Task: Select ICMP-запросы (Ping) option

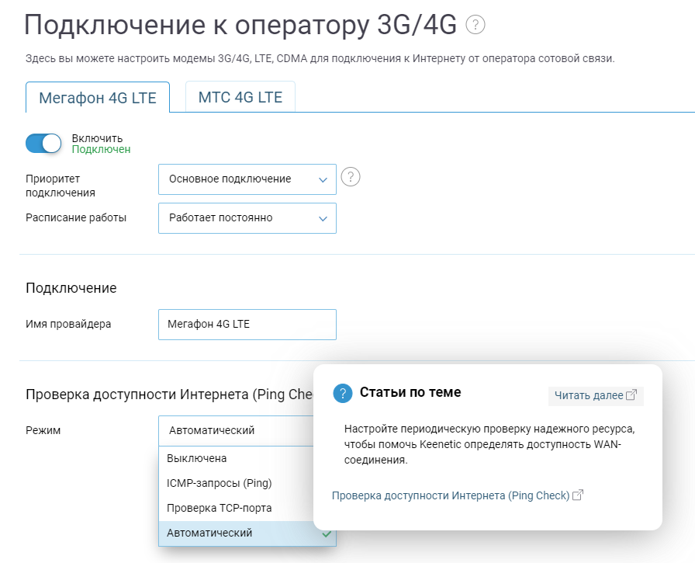Action: click(237, 484)
